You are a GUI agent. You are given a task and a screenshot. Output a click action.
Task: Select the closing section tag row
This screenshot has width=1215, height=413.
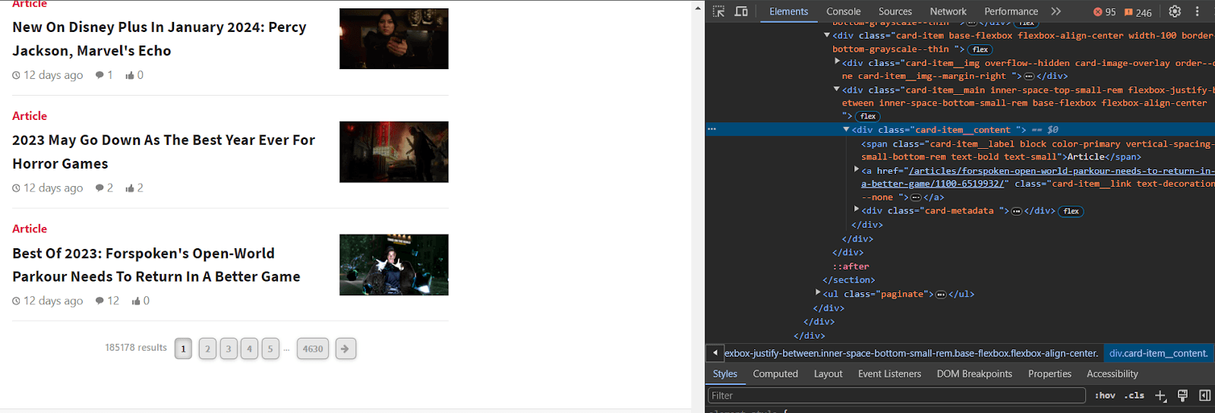(x=848, y=280)
